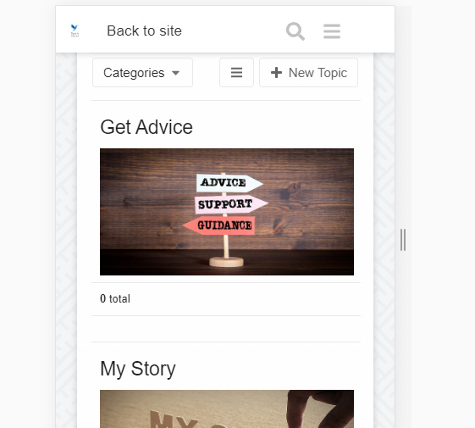Open the My Story category heading
Viewport: 475px width, 428px height.
coord(138,369)
